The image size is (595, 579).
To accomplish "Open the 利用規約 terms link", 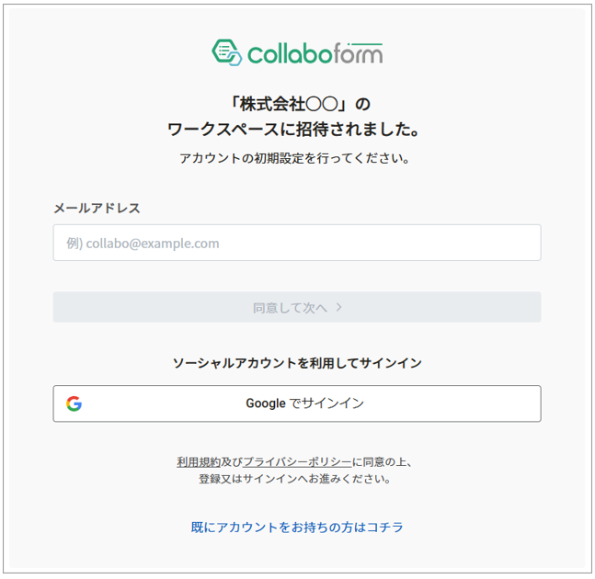I will click(199, 462).
